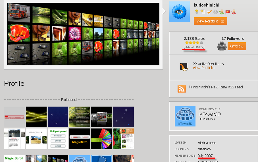Click the 39 Purchases text
The image size is (258, 162).
pyautogui.click(x=207, y=119)
